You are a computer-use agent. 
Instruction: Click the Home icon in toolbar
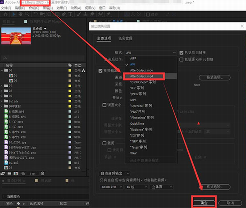5,14
